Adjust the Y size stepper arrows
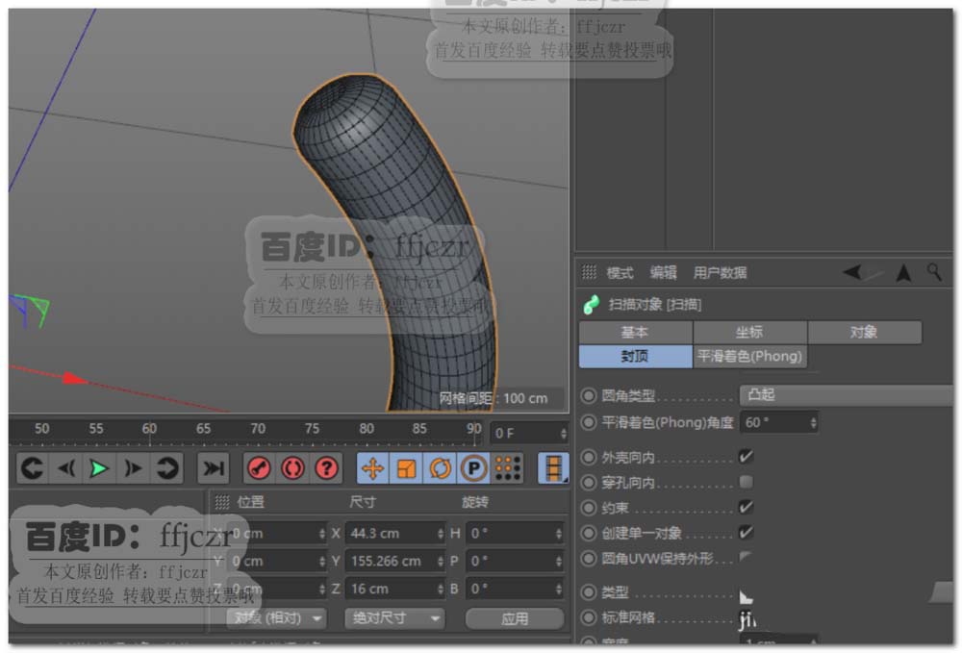 440,561
